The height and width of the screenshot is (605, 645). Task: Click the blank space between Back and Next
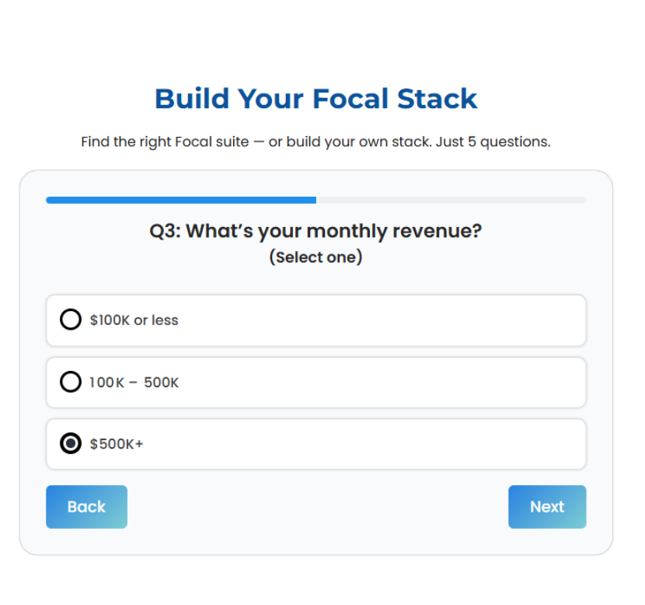click(x=317, y=507)
